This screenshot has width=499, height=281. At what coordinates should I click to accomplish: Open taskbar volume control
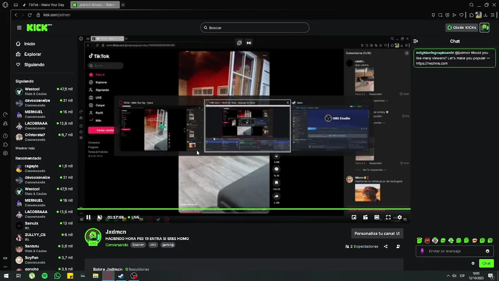pos(455,276)
